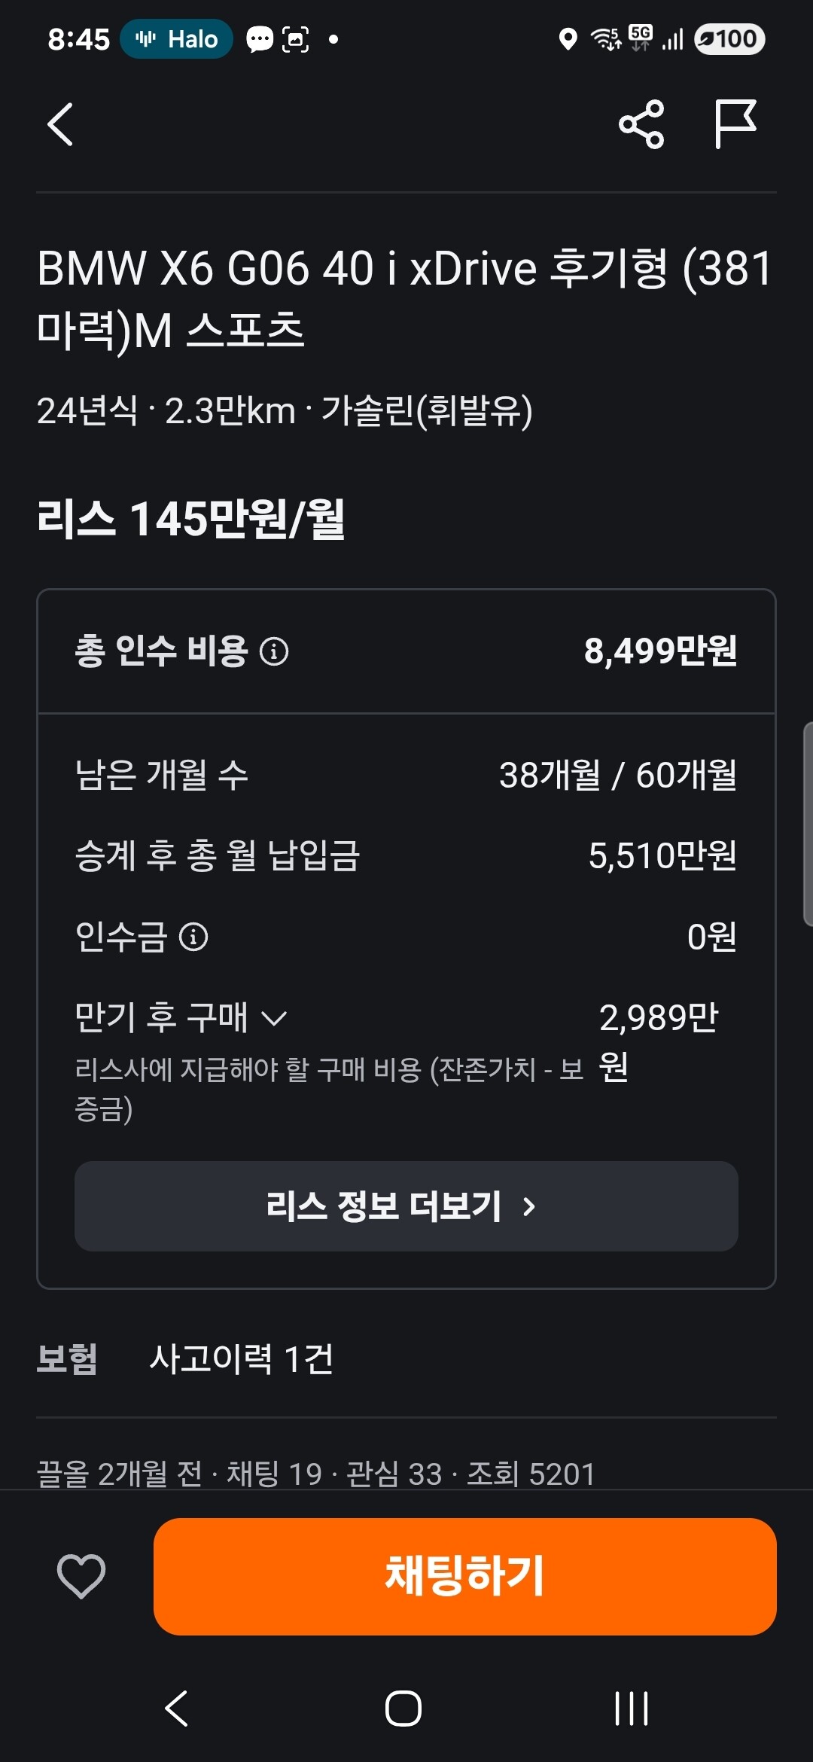The image size is (813, 1762).
Task: Expand the 만기 후 구매 dropdown chevron
Action: click(274, 1019)
